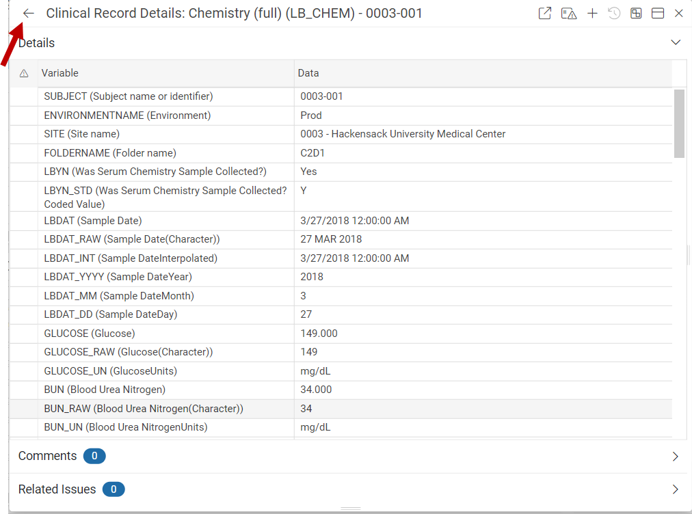This screenshot has width=692, height=514.
Task: Click the panel dock layout icon
Action: point(658,13)
